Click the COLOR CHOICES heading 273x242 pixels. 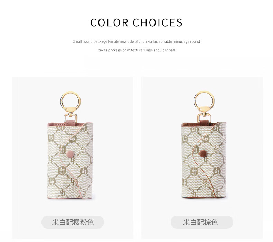tap(136, 23)
